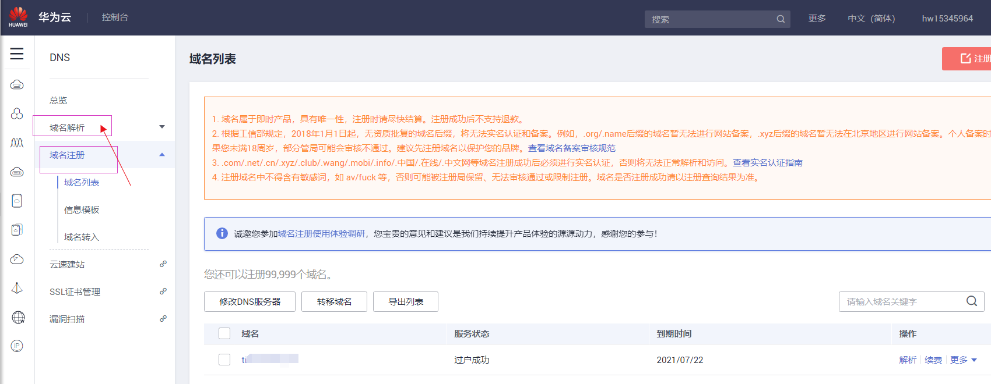This screenshot has width=991, height=384.
Task: Open 域名转入 submenu item
Action: pyautogui.click(x=82, y=237)
